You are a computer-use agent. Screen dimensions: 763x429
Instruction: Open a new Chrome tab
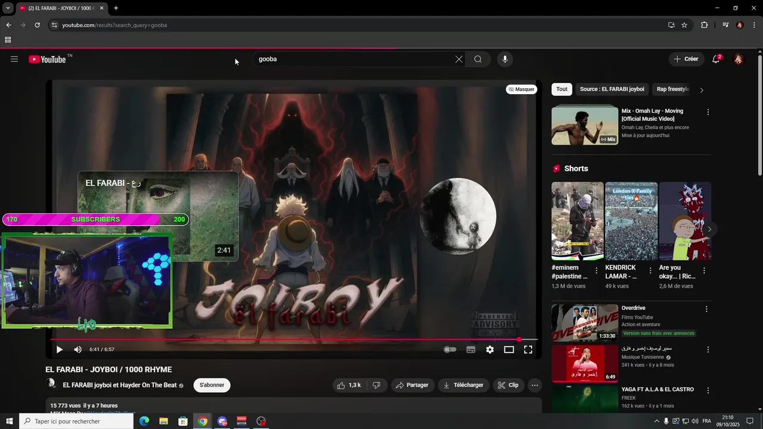pos(116,8)
